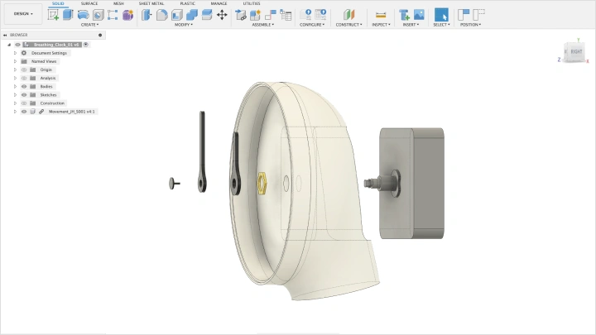Toggle visibility of the Sketches folder
Image resolution: width=596 pixels, height=335 pixels.
(x=24, y=94)
